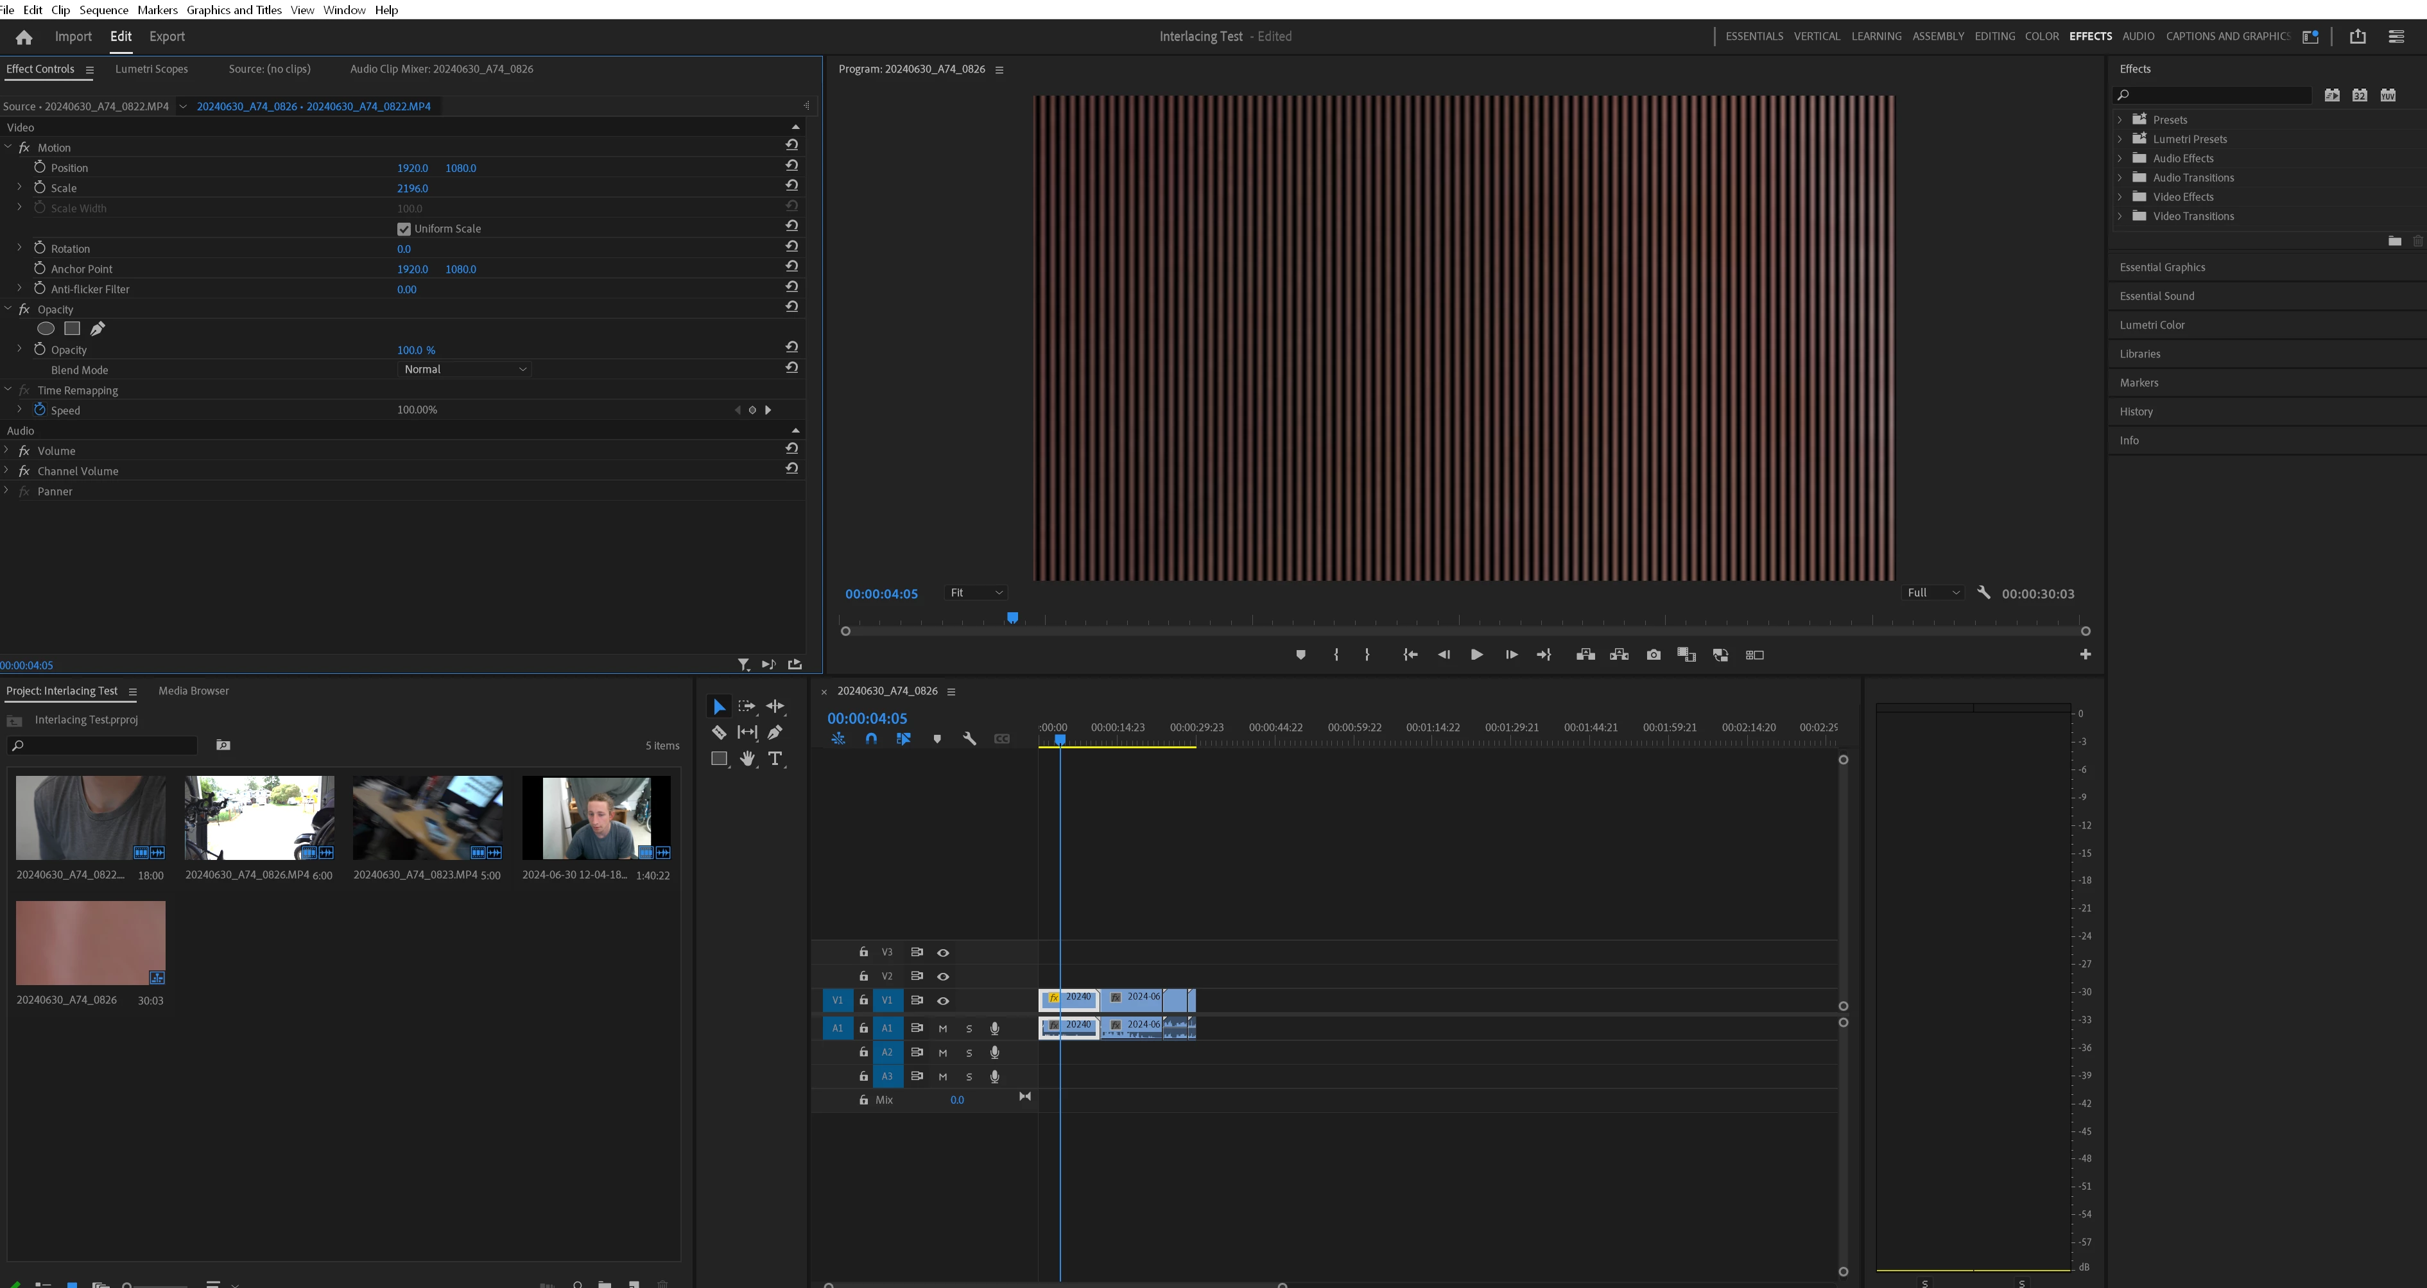
Task: Open the Sequence menu
Action: coord(103,10)
